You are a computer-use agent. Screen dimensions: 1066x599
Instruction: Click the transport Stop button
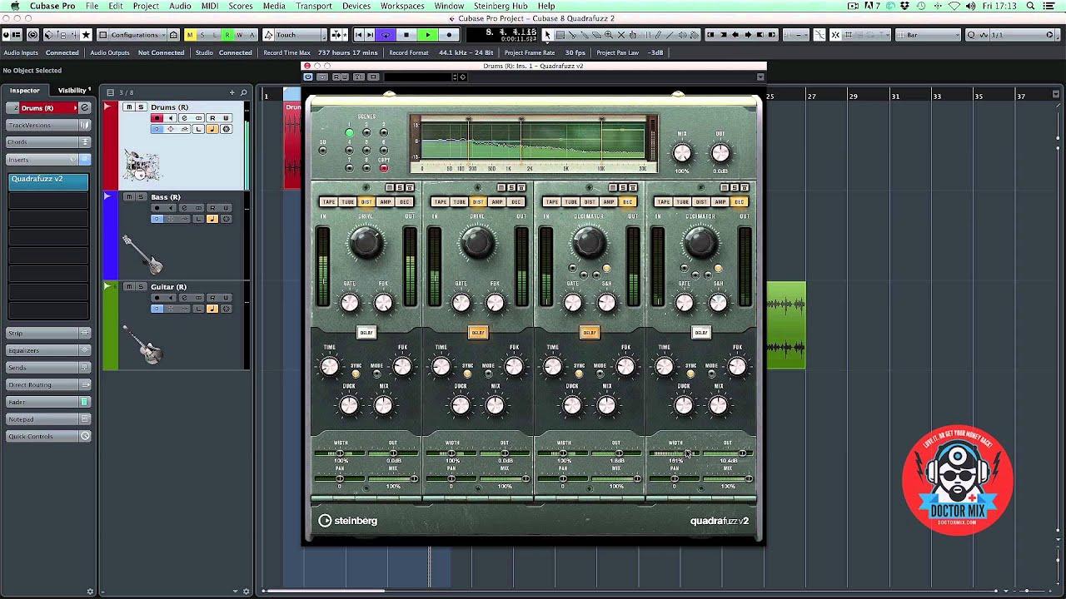pyautogui.click(x=406, y=35)
